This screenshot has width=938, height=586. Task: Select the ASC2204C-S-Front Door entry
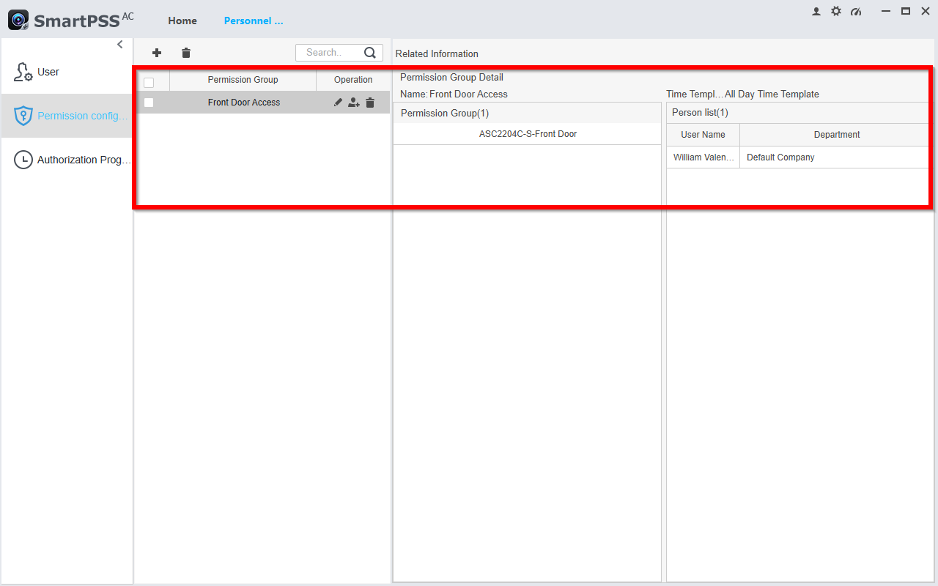pos(528,134)
